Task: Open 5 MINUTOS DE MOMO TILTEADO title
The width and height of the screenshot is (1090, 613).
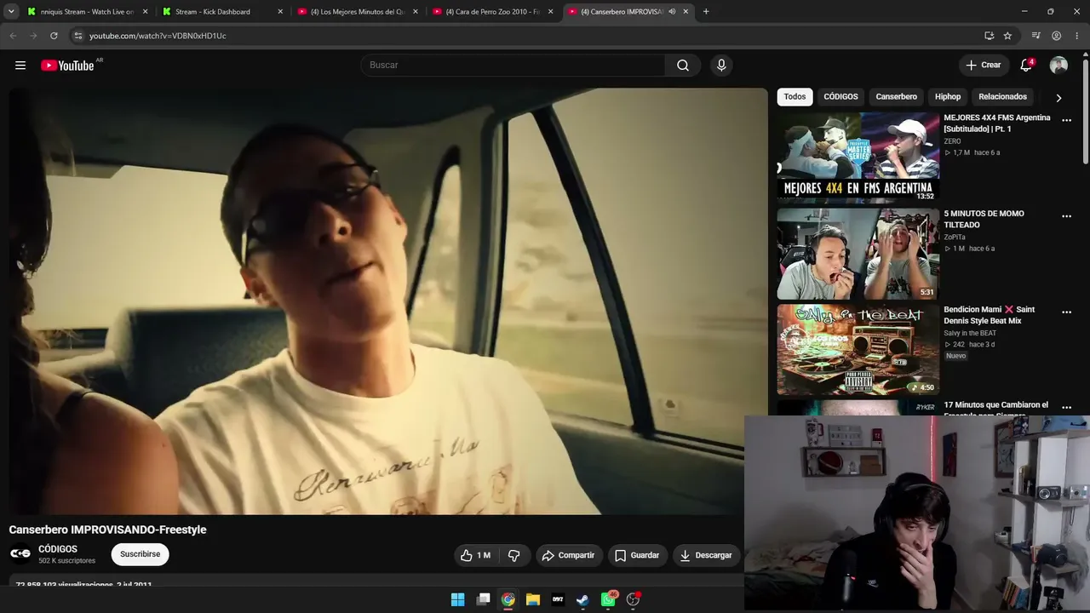Action: (x=984, y=220)
